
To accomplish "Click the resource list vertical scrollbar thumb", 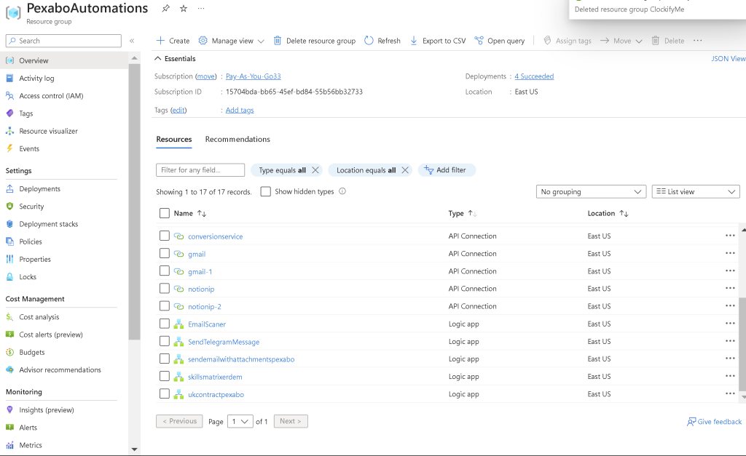I will tap(742, 343).
